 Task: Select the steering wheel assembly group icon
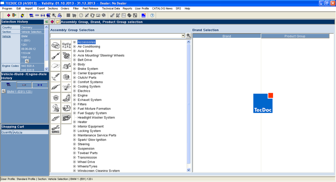(x=56, y=98)
